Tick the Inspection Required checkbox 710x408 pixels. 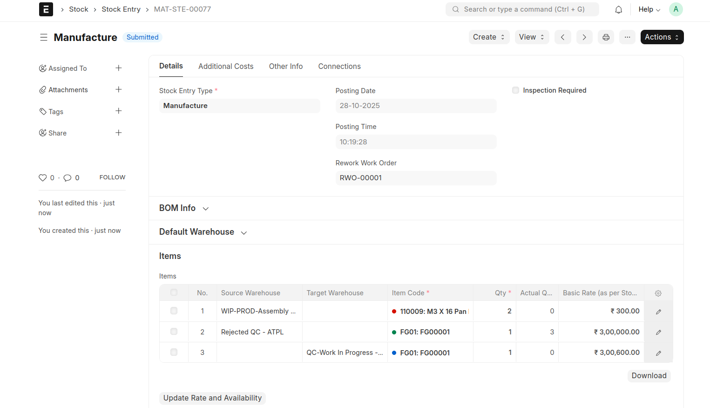tap(515, 90)
